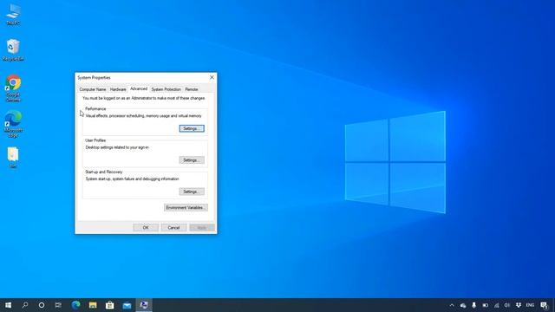Confirm dialog with OK button
This screenshot has height=312, width=555.
pyautogui.click(x=146, y=227)
